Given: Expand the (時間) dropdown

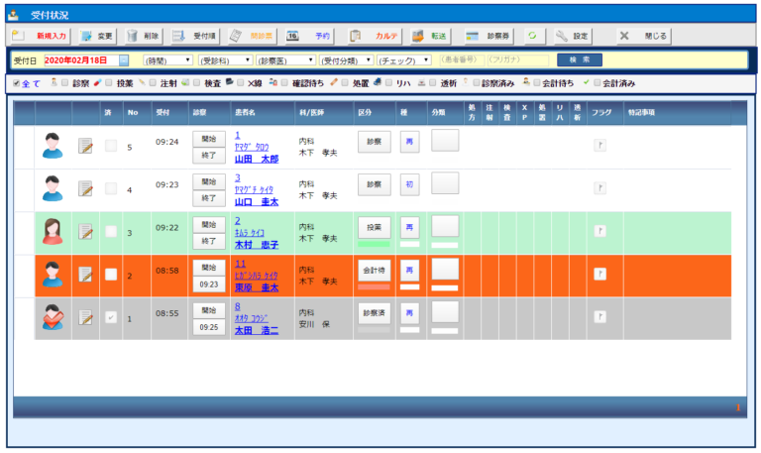Looking at the screenshot, I should click(166, 60).
